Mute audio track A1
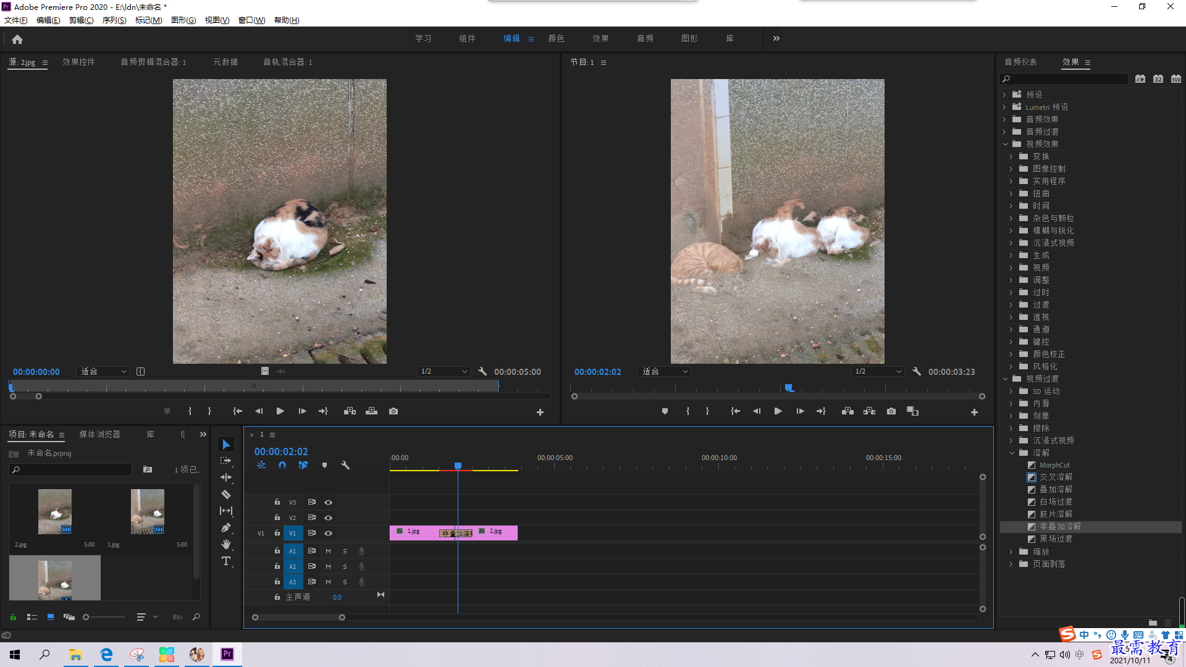The width and height of the screenshot is (1186, 667). coord(328,551)
